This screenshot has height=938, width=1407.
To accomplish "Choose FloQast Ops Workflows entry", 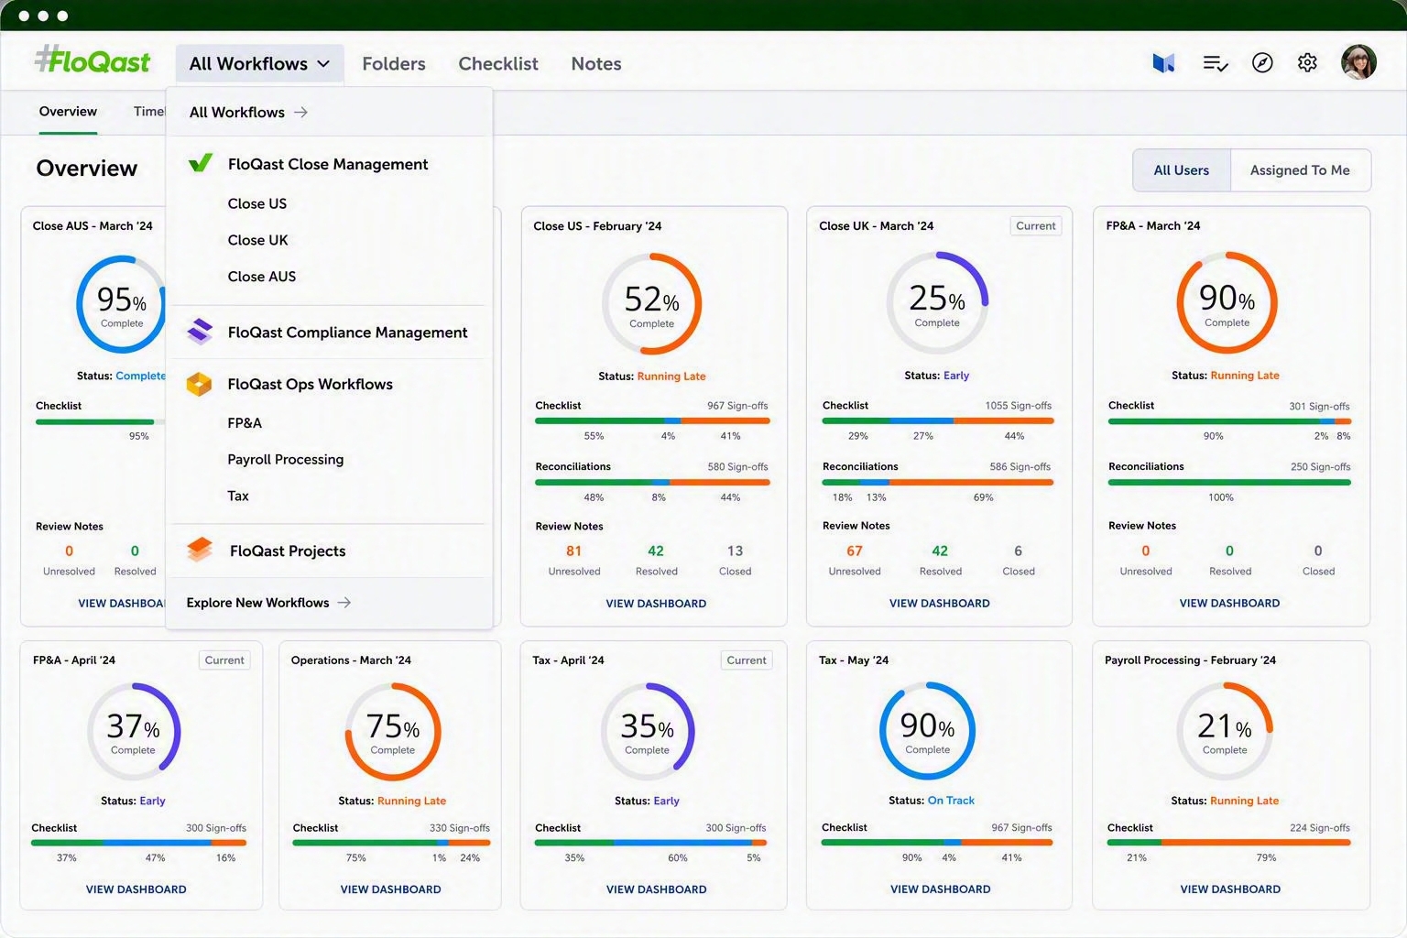I will pos(311,384).
